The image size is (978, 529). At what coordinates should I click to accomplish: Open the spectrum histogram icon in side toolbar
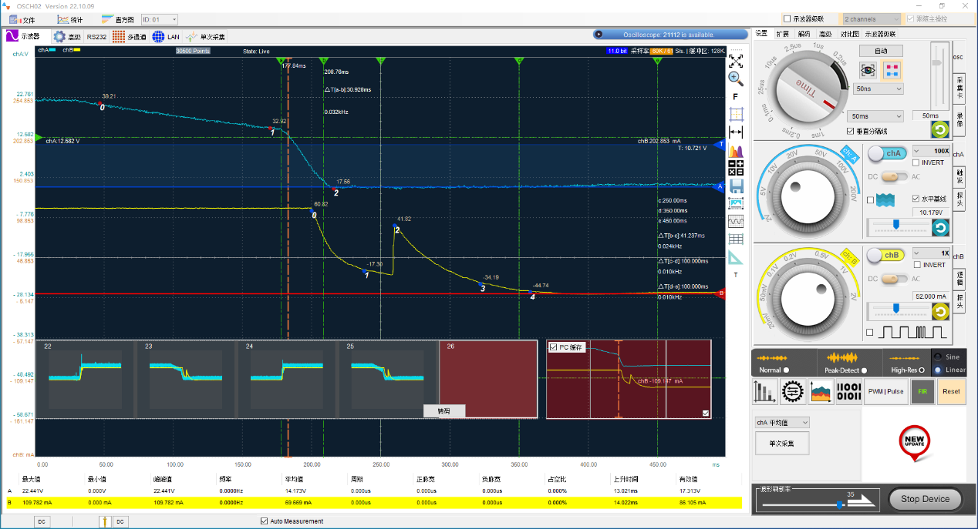pyautogui.click(x=736, y=151)
